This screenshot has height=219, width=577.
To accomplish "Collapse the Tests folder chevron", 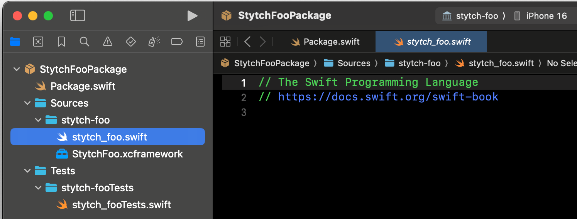I will pyautogui.click(x=27, y=171).
